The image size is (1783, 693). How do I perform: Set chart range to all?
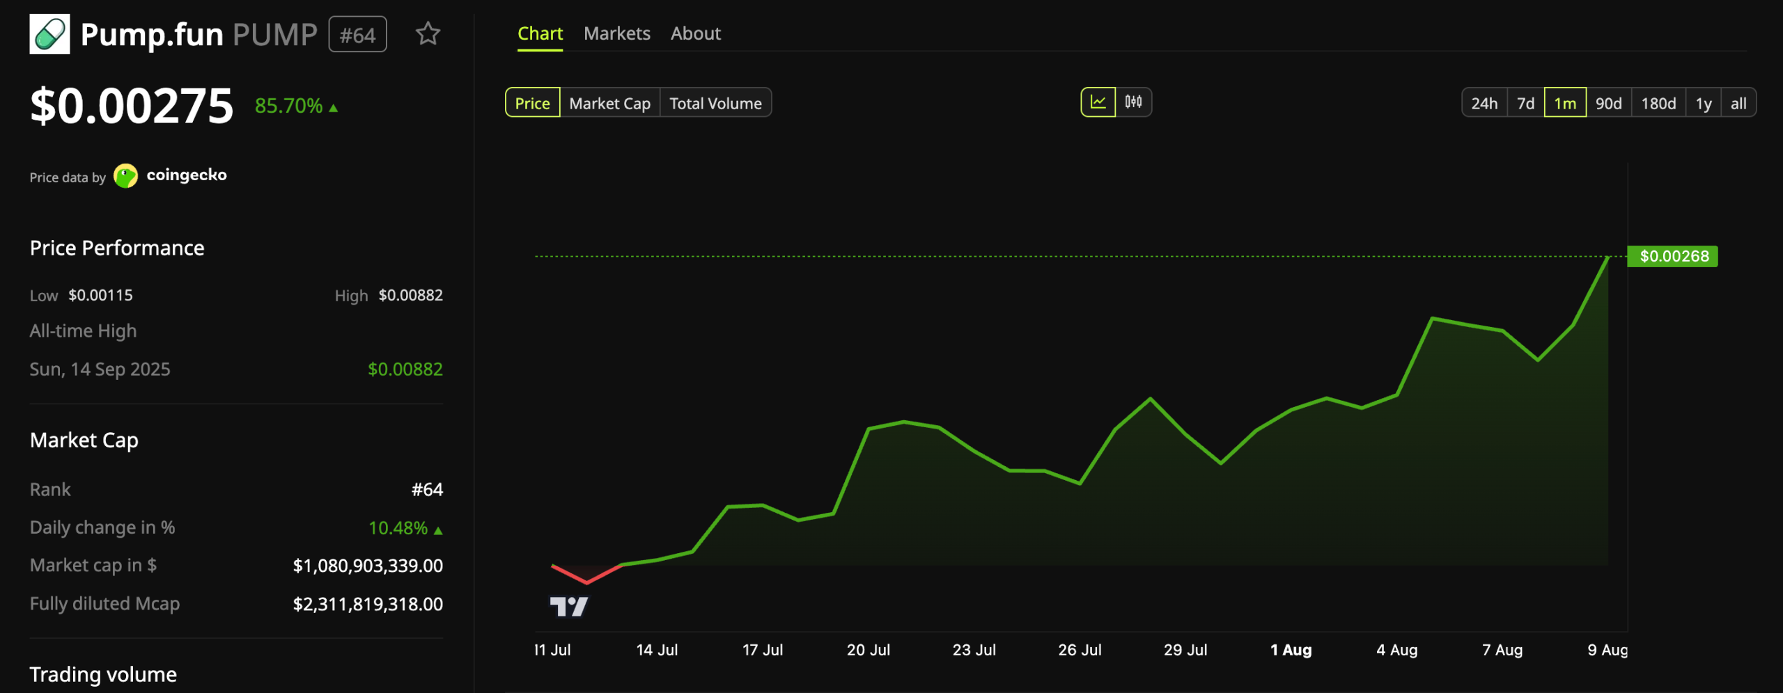click(x=1739, y=103)
